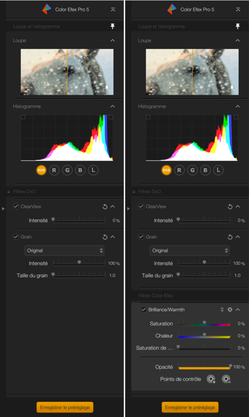Click the Brilliance/Warmth reorder arrows icon
Viewport: 249px width, 417px height.
coord(222,309)
